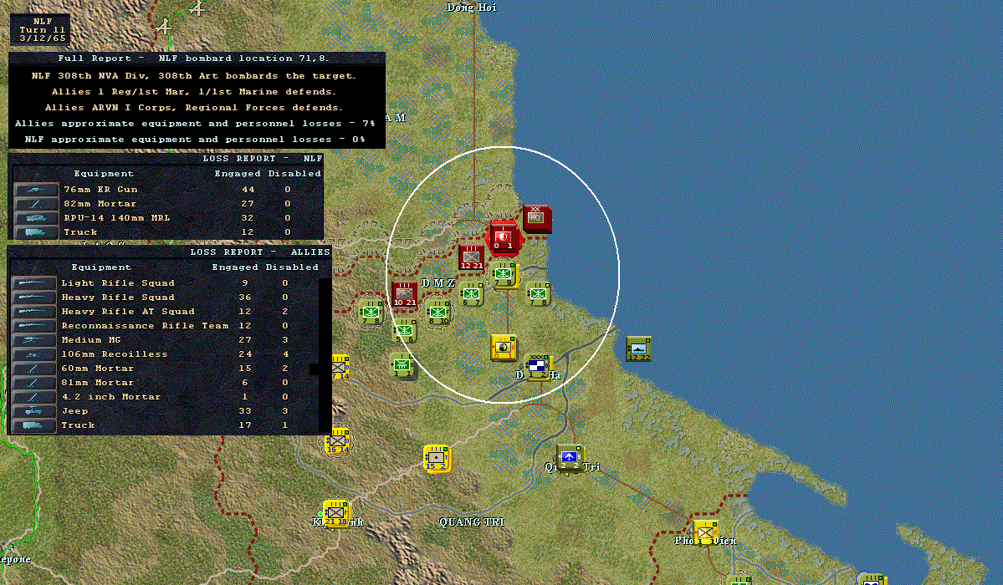Click the '106mm Recoilless' row label
The height and width of the screenshot is (585, 1003).
[x=114, y=354]
